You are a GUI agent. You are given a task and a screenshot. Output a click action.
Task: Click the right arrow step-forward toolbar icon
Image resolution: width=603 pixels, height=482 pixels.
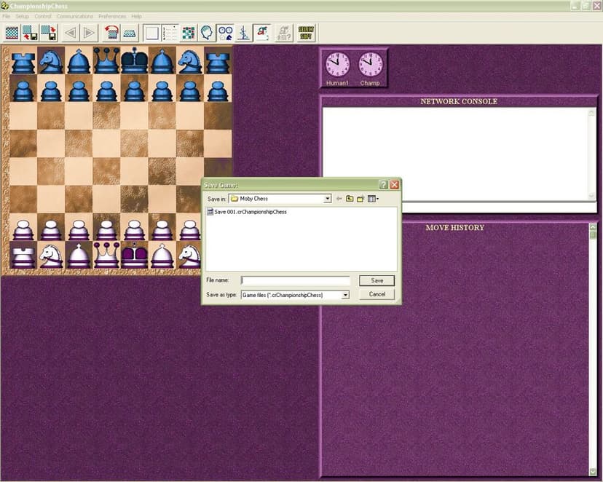click(x=89, y=33)
